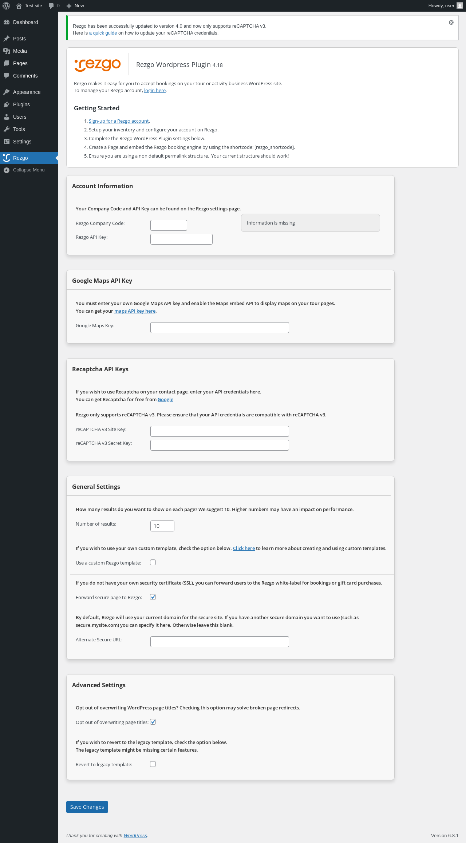Enable Use a custom Rezgo template

tap(153, 562)
